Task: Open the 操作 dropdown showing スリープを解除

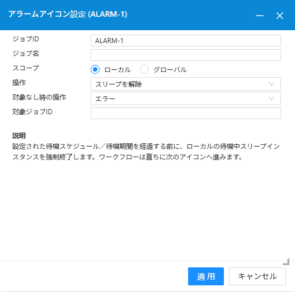Action: coord(186,84)
